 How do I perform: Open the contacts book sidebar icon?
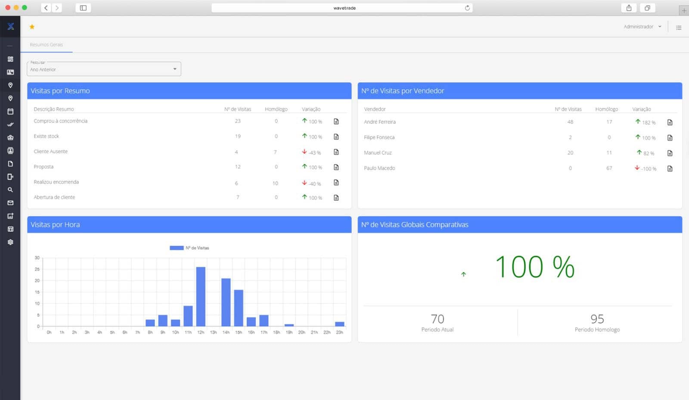pyautogui.click(x=10, y=151)
